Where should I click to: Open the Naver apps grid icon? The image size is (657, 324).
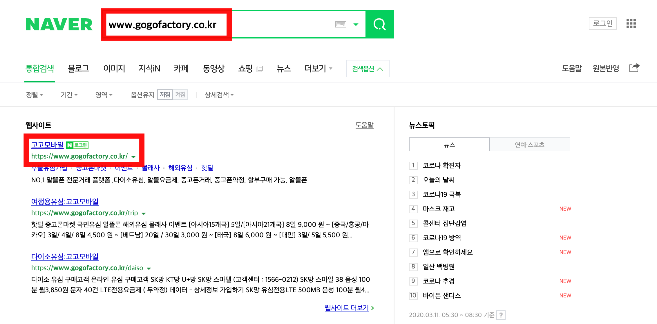[x=631, y=23]
